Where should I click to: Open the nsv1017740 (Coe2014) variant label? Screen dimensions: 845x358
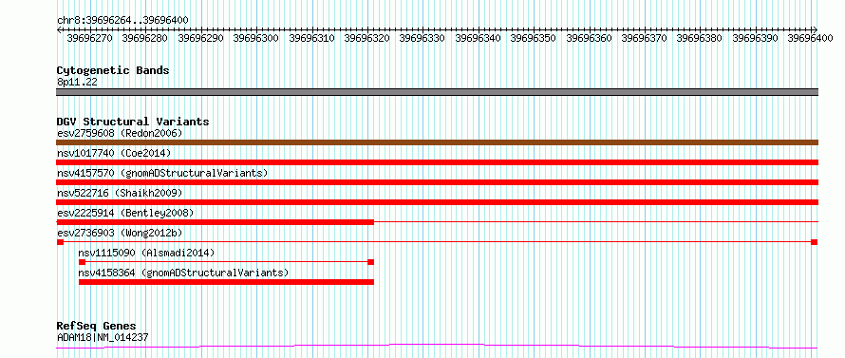[x=114, y=153]
